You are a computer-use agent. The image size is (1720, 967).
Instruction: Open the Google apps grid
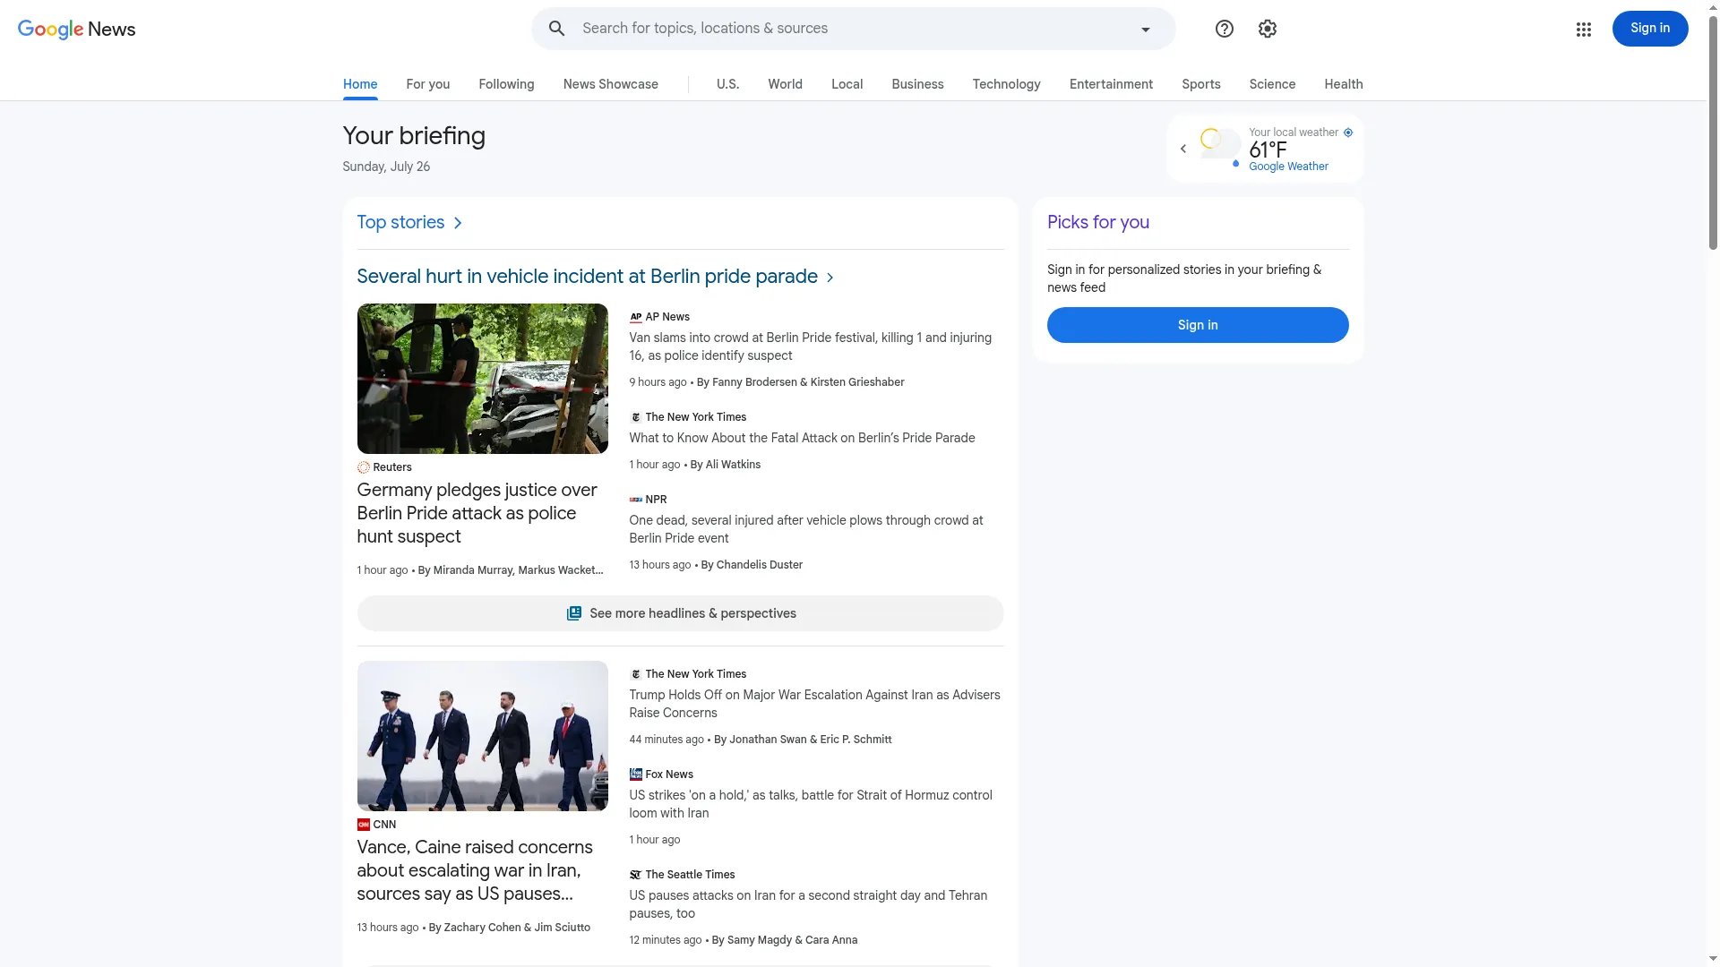pyautogui.click(x=1583, y=30)
